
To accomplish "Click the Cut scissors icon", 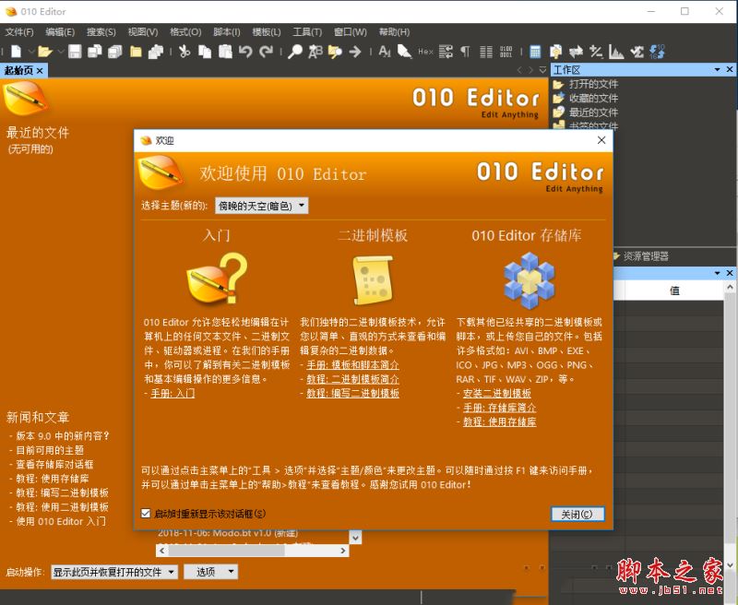I will pyautogui.click(x=184, y=51).
